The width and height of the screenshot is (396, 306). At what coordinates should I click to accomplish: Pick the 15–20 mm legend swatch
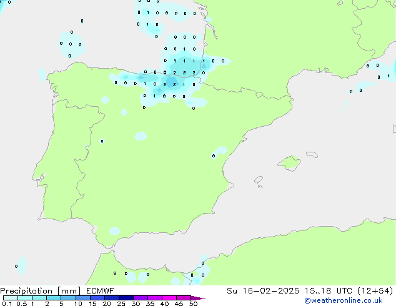[97, 298]
